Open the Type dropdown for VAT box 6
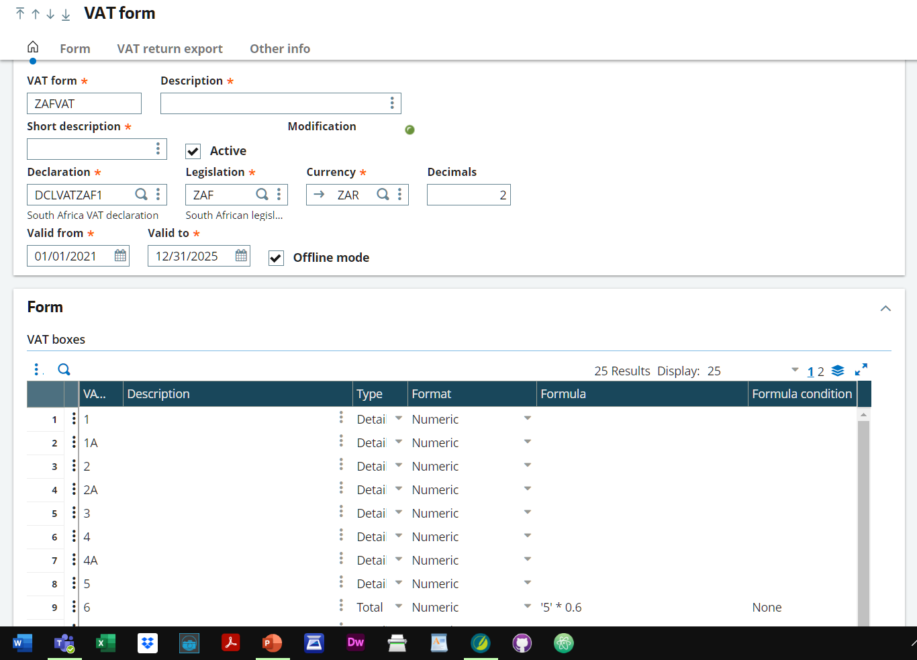917x660 pixels. point(399,606)
